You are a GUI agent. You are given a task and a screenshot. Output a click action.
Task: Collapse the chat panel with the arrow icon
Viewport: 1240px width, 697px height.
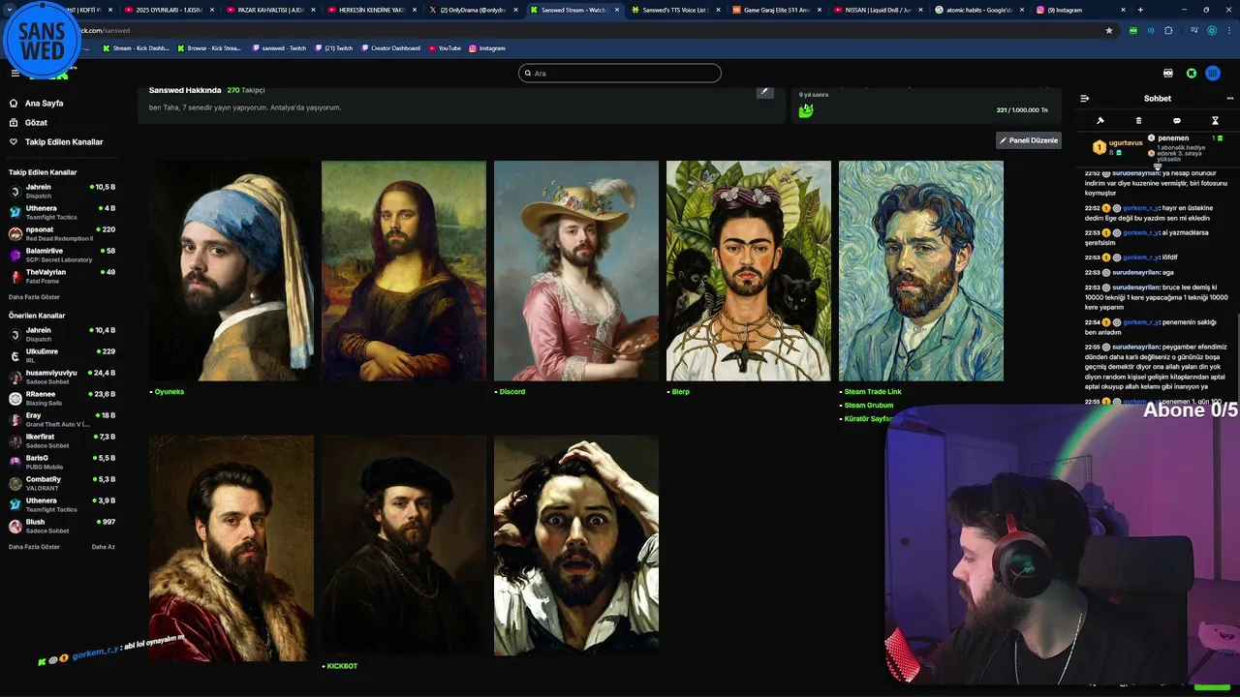point(1084,98)
